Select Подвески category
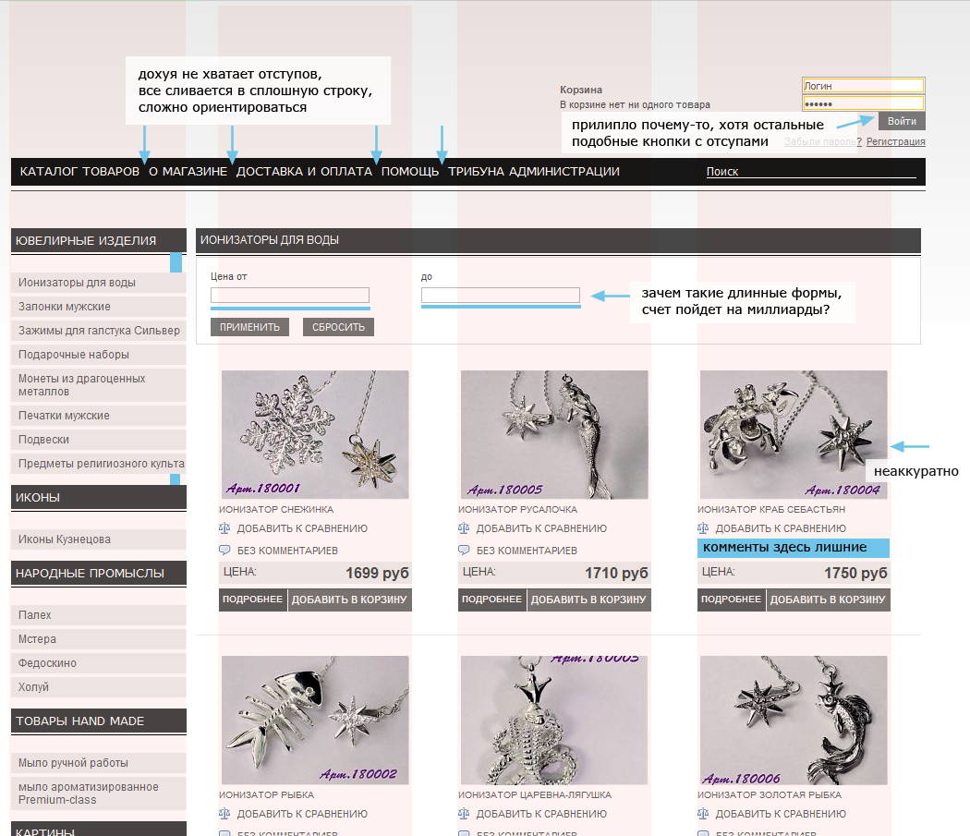 (98, 440)
